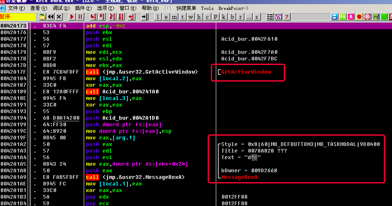This screenshot has width=392, height=206.
Task: Open the 调试(D) menu
Action: pyautogui.click(x=61, y=8)
